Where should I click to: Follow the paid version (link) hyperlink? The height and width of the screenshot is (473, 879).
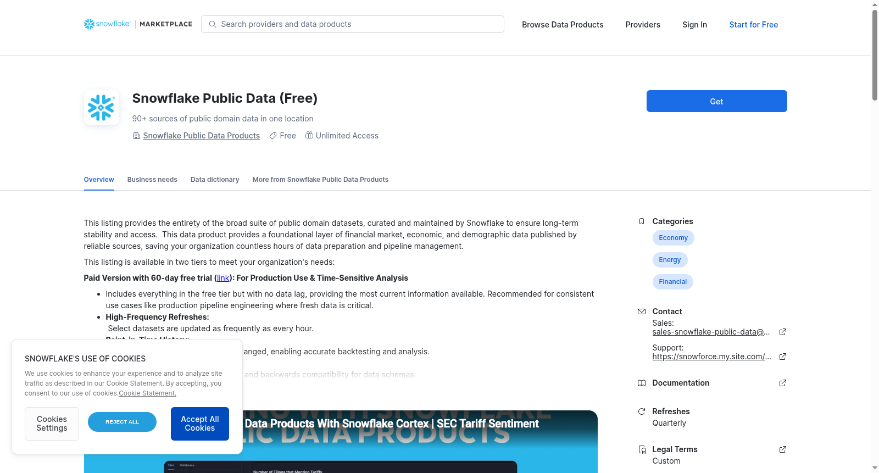pos(223,278)
